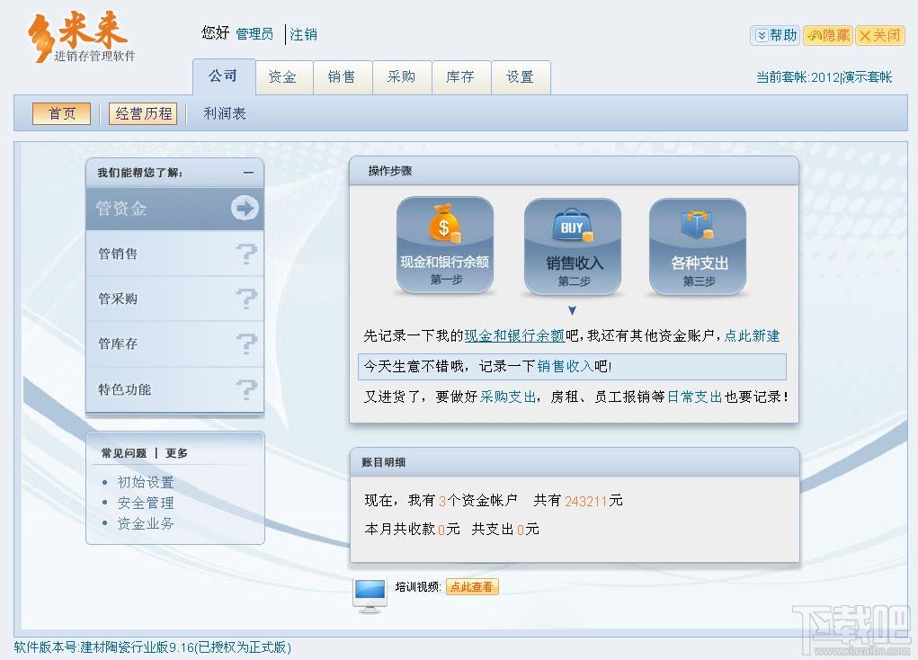Viewport: 918px width, 660px height.
Task: Click the 销售收入 BUY shopping bag icon
Action: 573,227
